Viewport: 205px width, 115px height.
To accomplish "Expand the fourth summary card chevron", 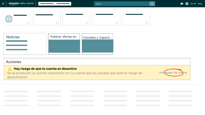I will click(x=117, y=22).
